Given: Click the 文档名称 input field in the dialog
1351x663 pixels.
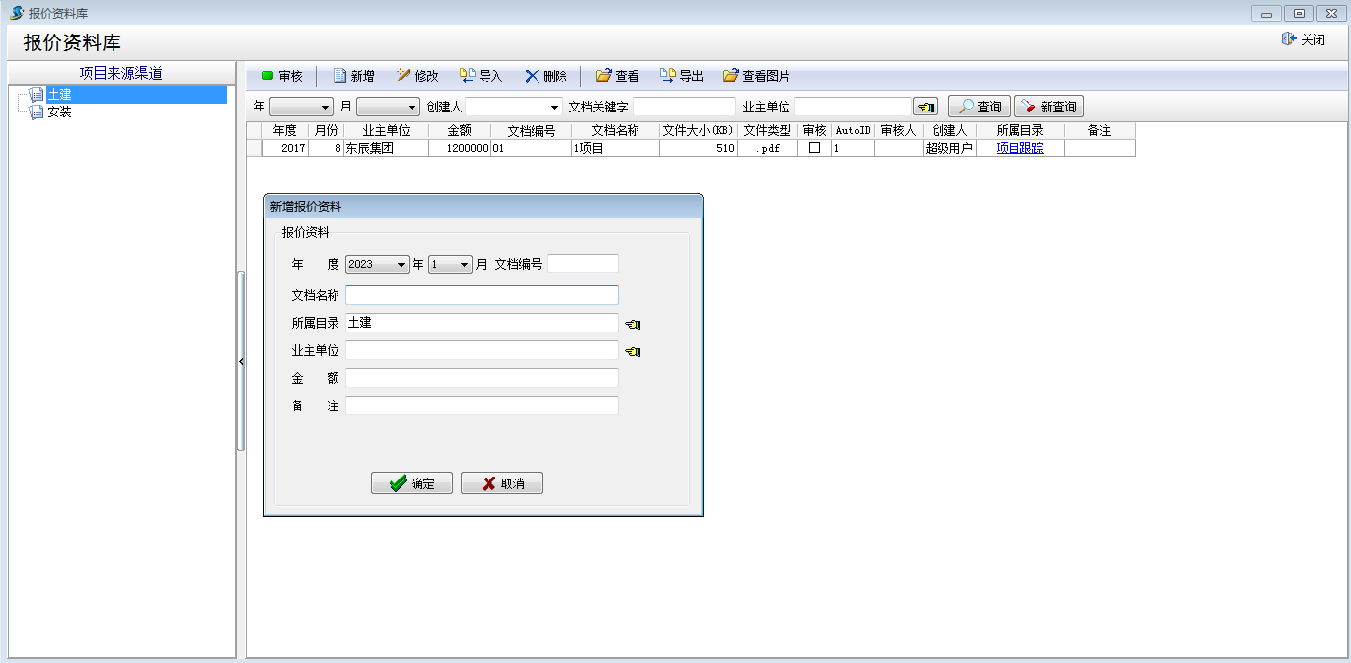Looking at the screenshot, I should click(x=482, y=295).
